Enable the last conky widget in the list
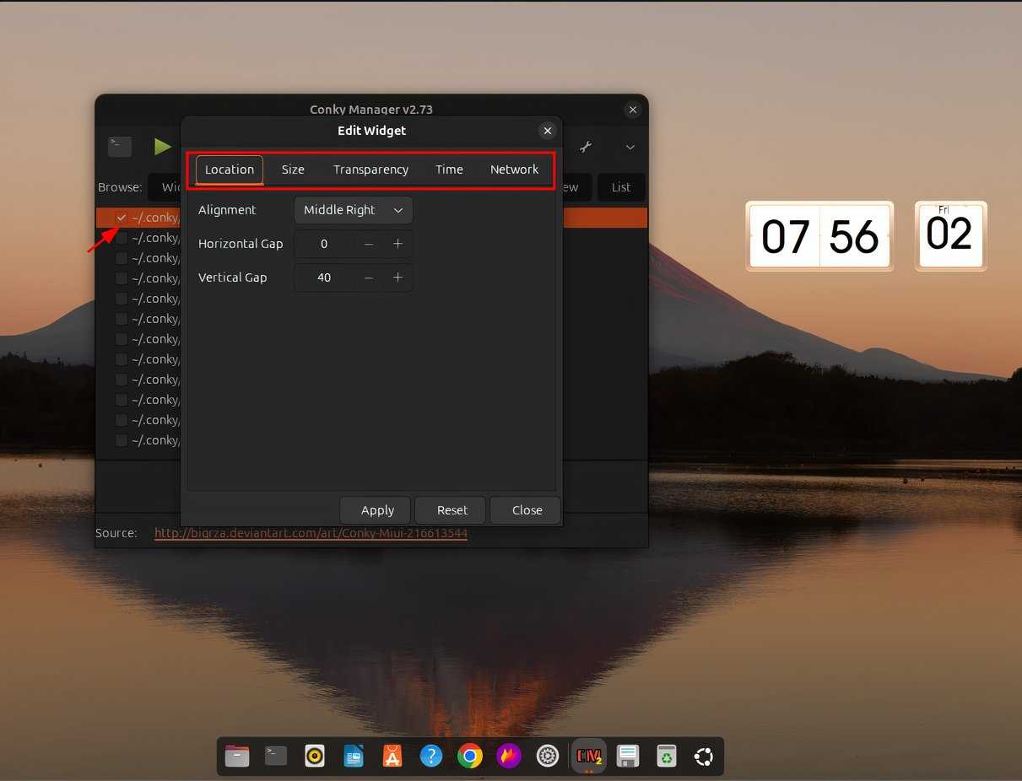1022x781 pixels. click(121, 439)
